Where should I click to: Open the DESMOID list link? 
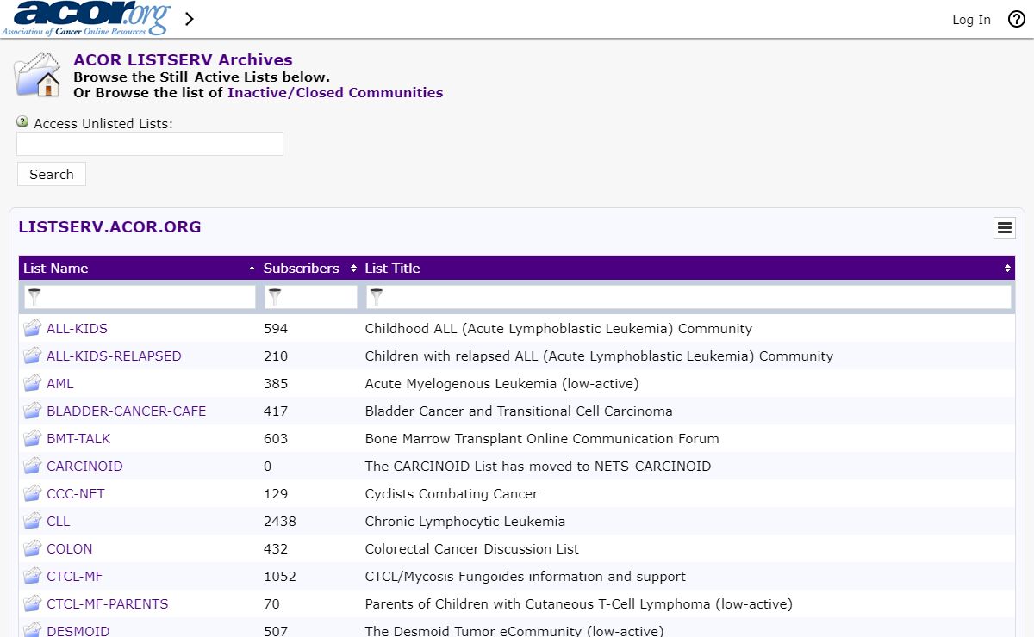tap(78, 631)
